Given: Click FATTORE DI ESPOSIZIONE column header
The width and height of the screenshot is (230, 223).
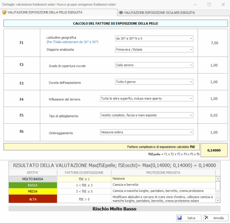Looking at the screenshot, I should 84,173.
